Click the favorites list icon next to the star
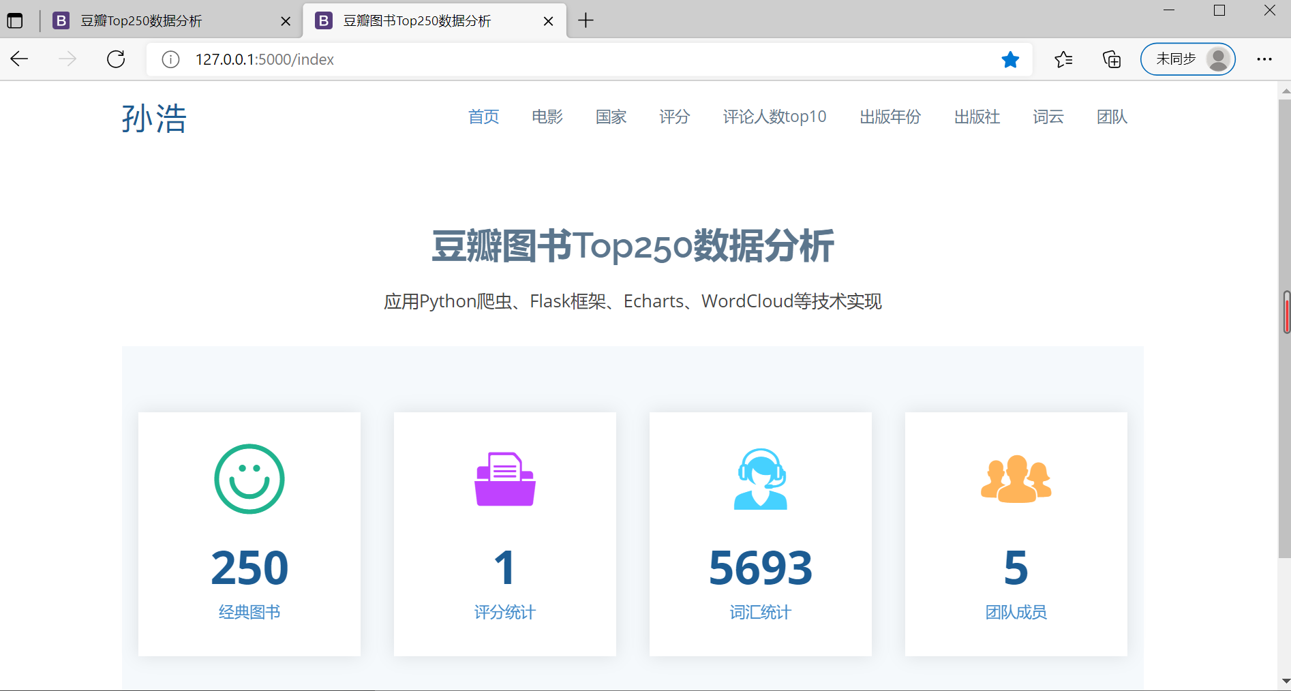The height and width of the screenshot is (691, 1291). pyautogui.click(x=1063, y=59)
